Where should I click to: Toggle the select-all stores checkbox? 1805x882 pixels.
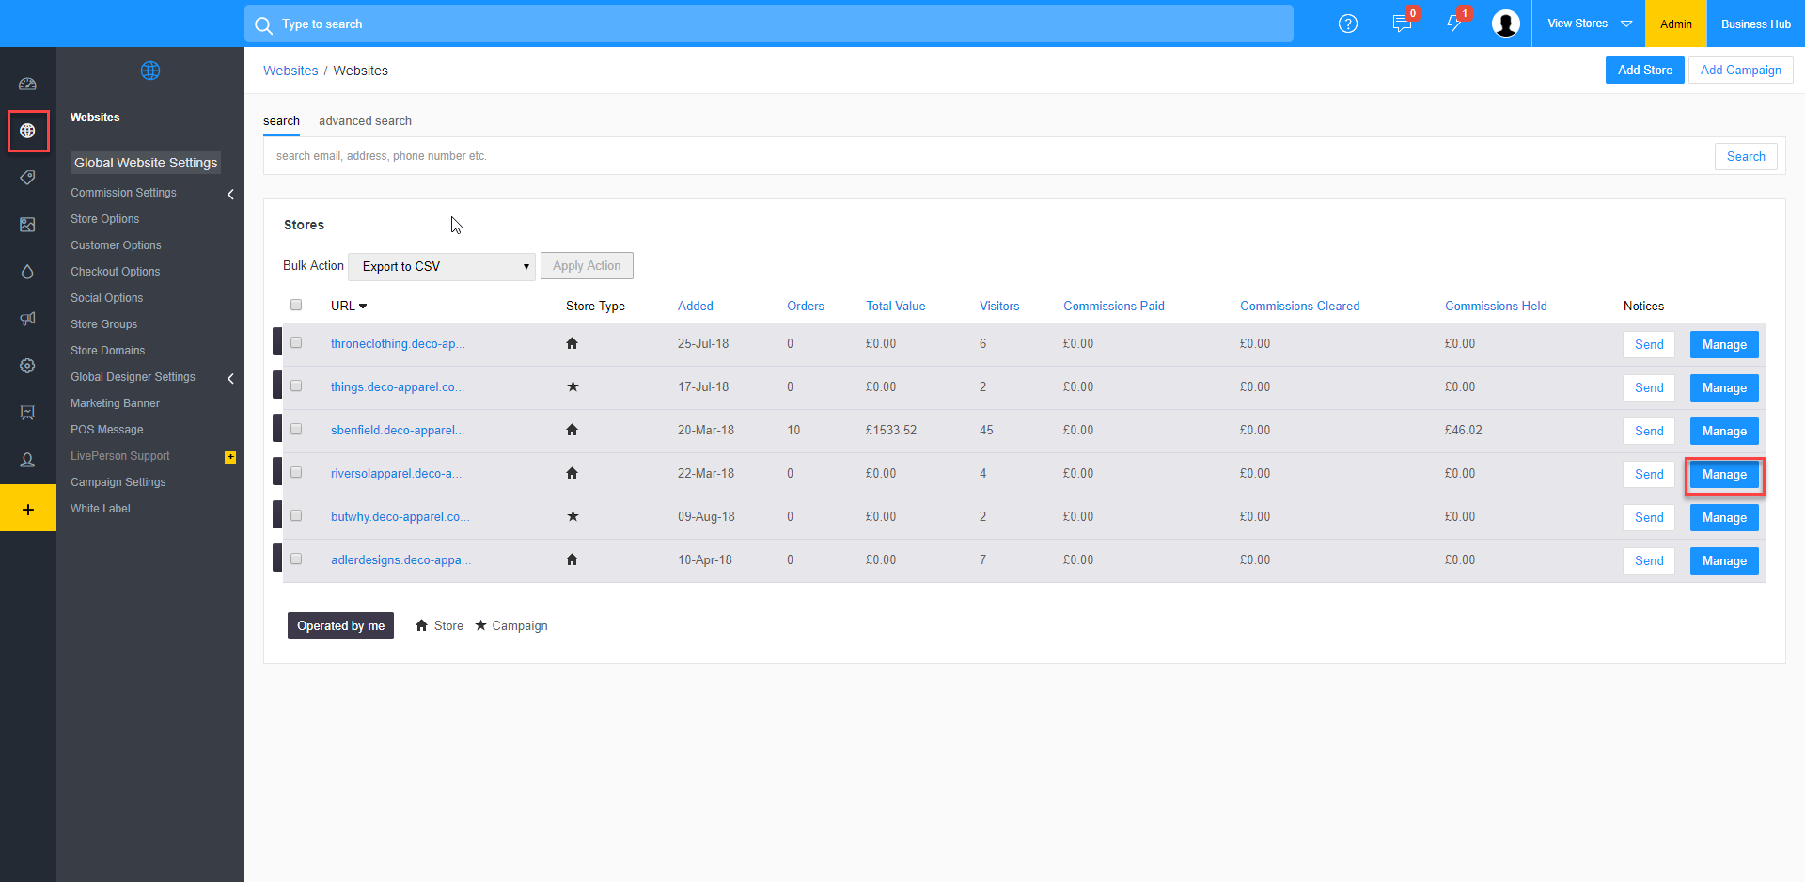coord(296,305)
